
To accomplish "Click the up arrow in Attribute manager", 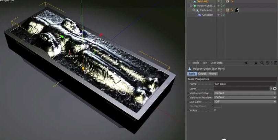I will (x=256, y=63).
